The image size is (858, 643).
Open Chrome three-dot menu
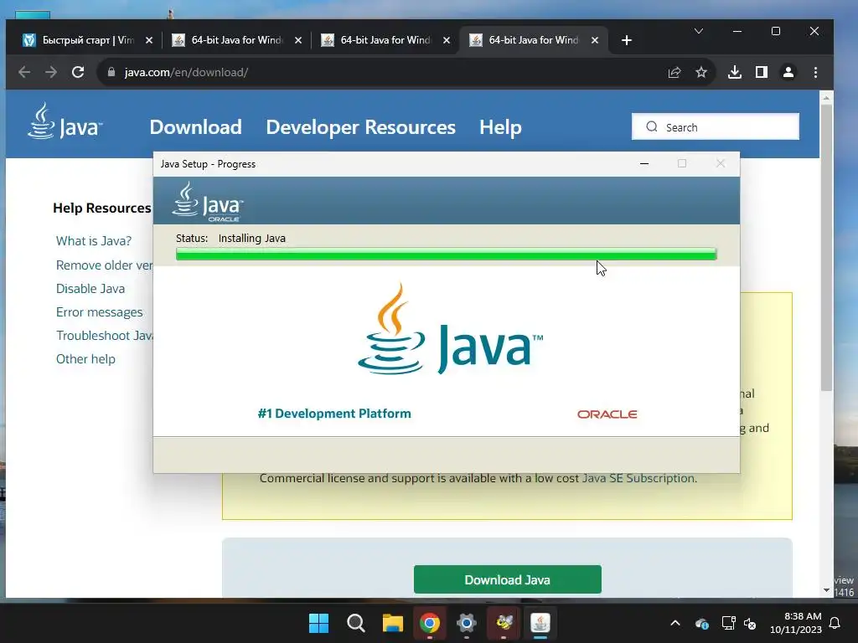pos(815,72)
